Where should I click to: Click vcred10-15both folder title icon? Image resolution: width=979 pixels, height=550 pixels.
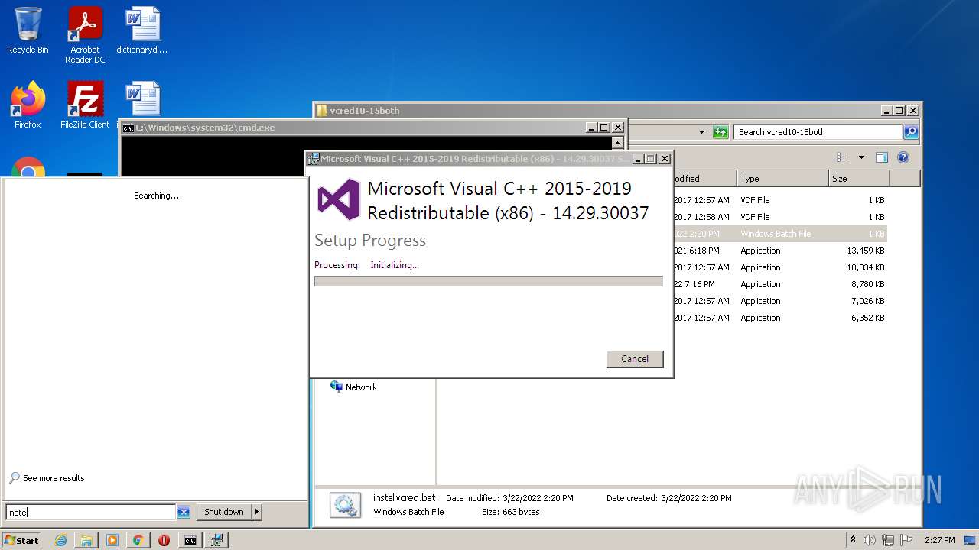pos(322,111)
